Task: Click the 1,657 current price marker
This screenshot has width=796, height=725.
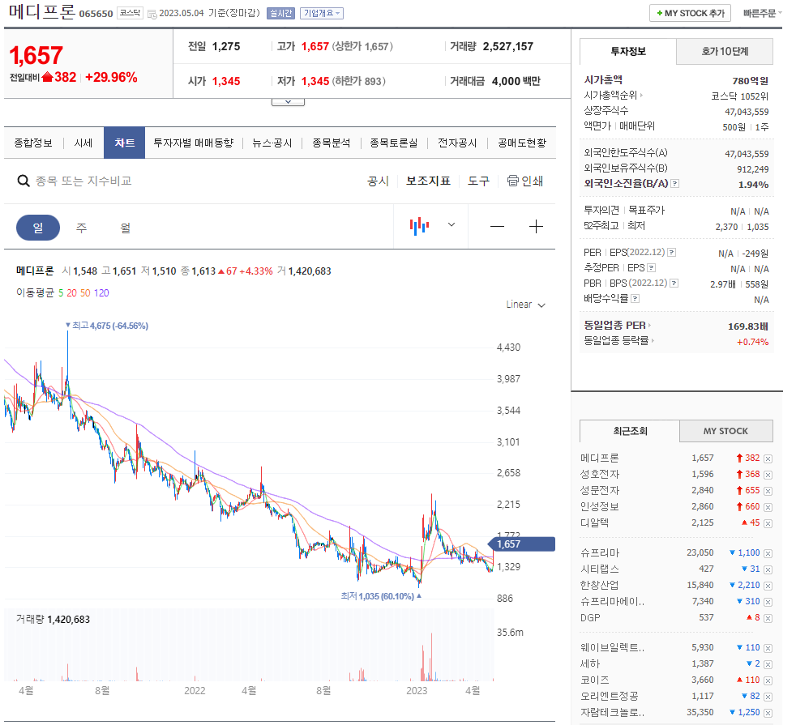Action: click(521, 544)
